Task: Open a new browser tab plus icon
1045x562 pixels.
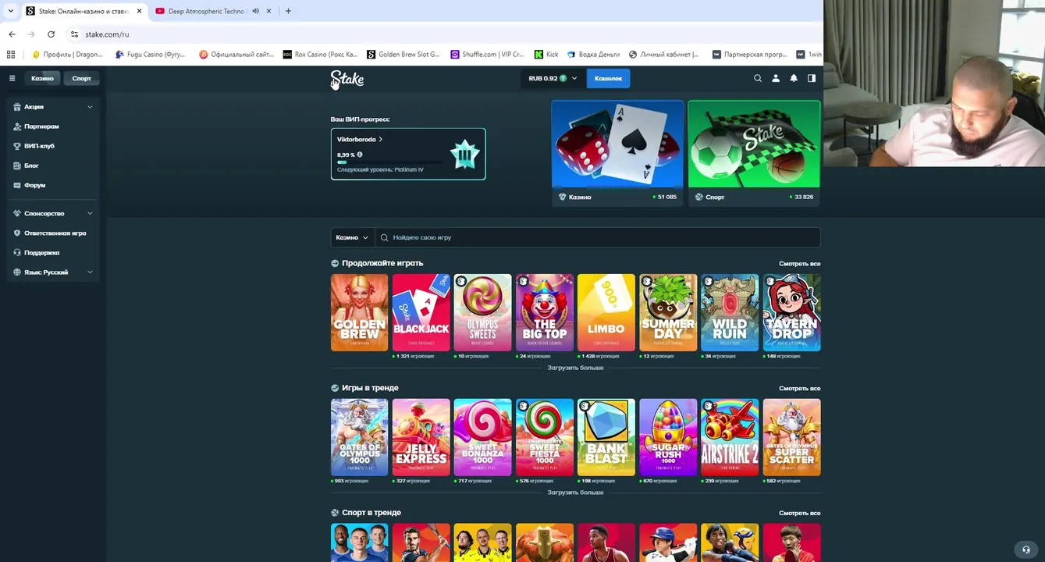Action: click(288, 11)
